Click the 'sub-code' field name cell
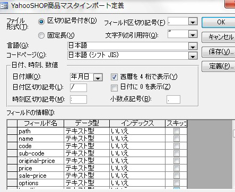This screenshot has height=192, width=235. pos(41,153)
